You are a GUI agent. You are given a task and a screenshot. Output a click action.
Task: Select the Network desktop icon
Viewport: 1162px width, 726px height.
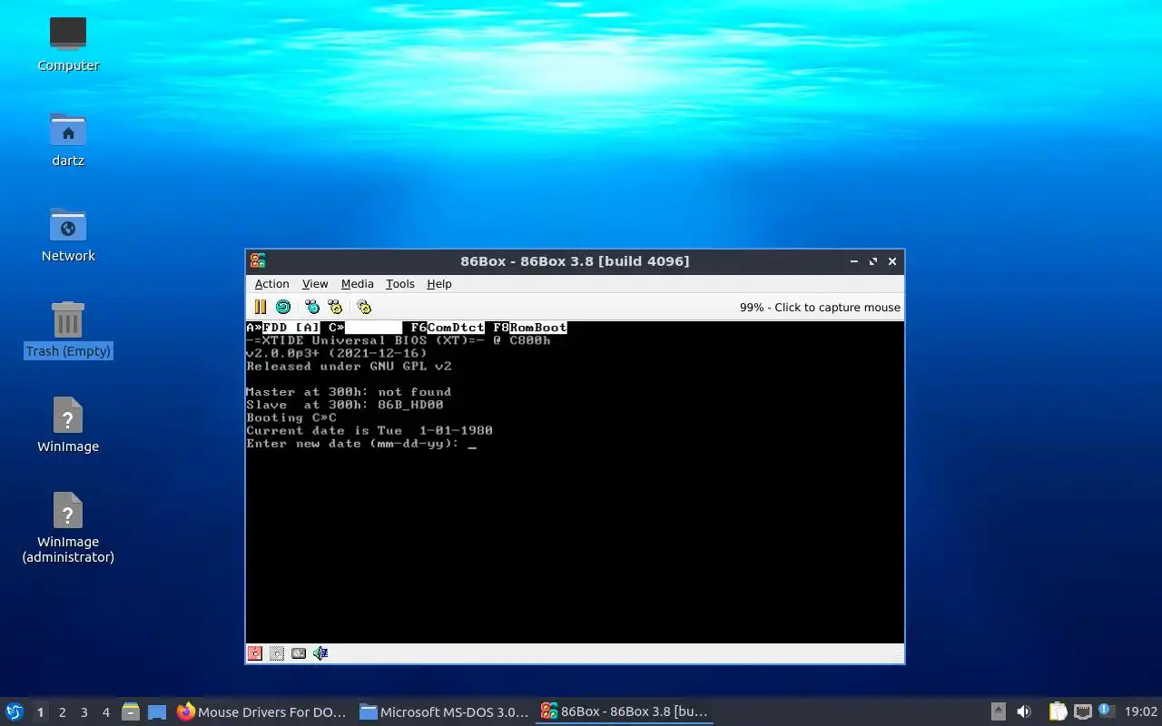(68, 234)
